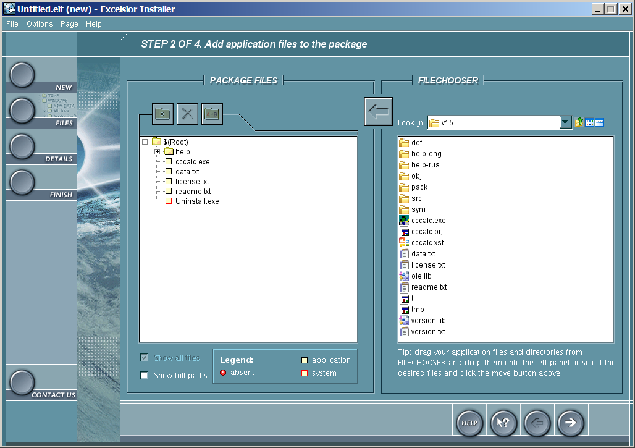Proceed to next step arrow button
Screen dimensions: 635x448
[571, 423]
